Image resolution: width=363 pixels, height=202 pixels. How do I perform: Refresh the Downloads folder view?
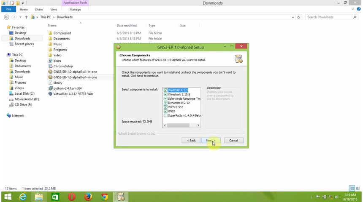(299, 17)
